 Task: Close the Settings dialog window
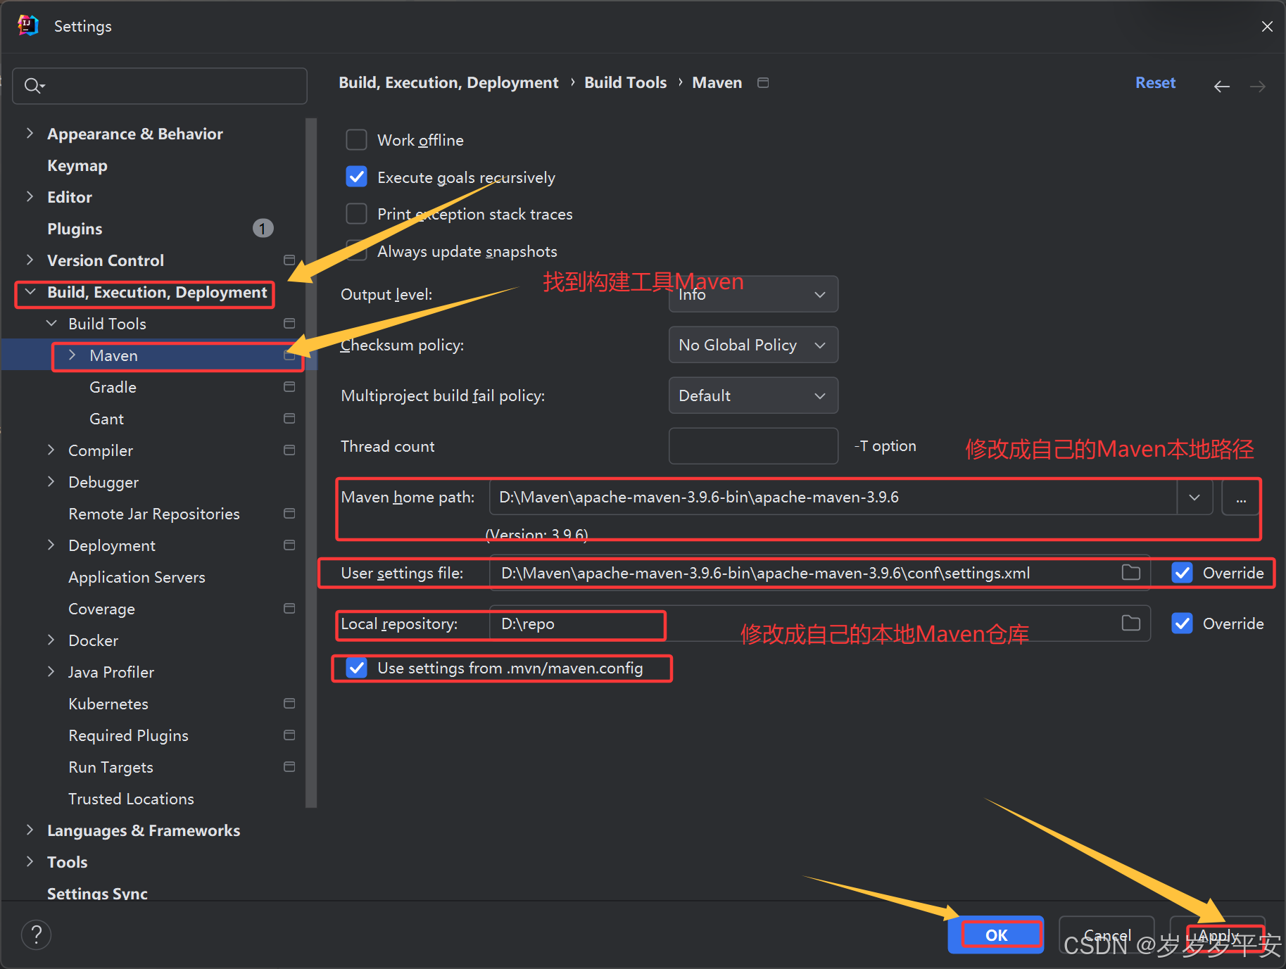(x=1267, y=26)
